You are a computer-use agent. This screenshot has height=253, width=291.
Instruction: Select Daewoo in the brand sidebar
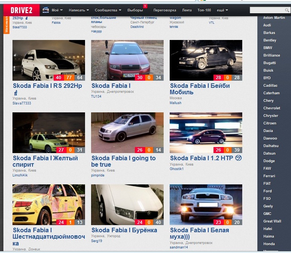coord(270,138)
